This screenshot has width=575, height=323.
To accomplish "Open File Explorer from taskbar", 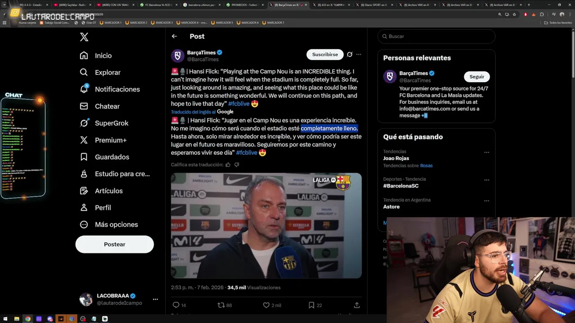I will (x=17, y=319).
